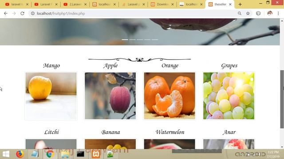Click the Mango heading
The width and height of the screenshot is (284, 159).
pos(51,66)
